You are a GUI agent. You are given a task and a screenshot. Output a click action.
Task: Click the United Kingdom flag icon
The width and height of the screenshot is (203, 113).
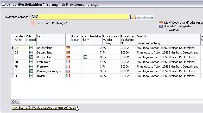[68, 71]
